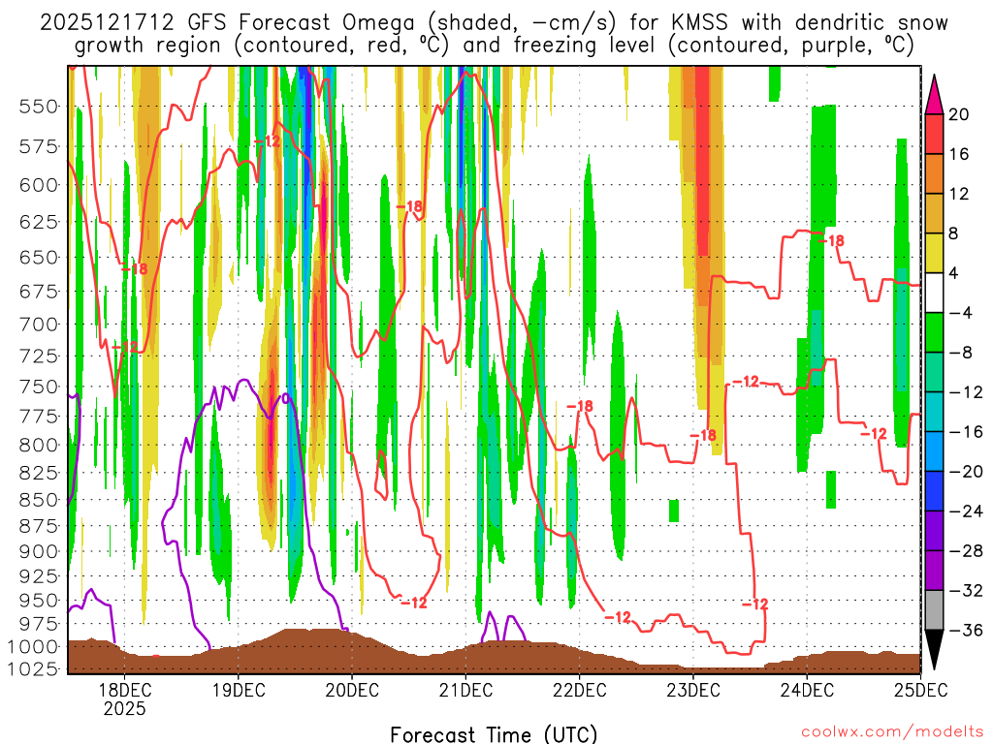Click the -12 contour label right of 23DEC at 750
The height and width of the screenshot is (744, 993).
(x=746, y=382)
